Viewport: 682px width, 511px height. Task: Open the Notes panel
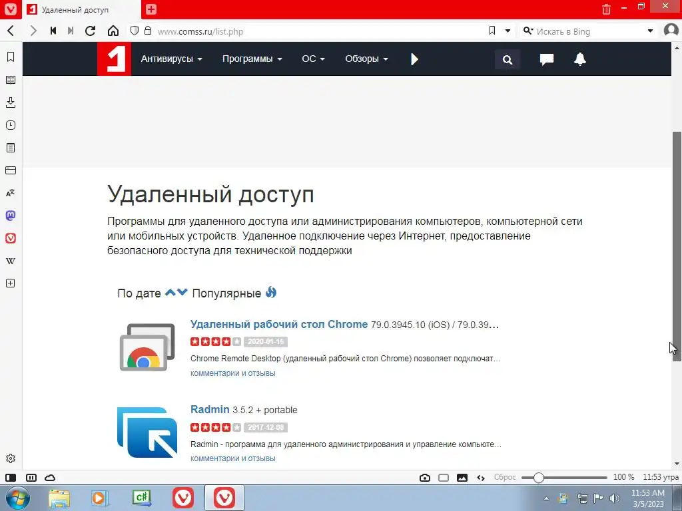[x=11, y=148]
